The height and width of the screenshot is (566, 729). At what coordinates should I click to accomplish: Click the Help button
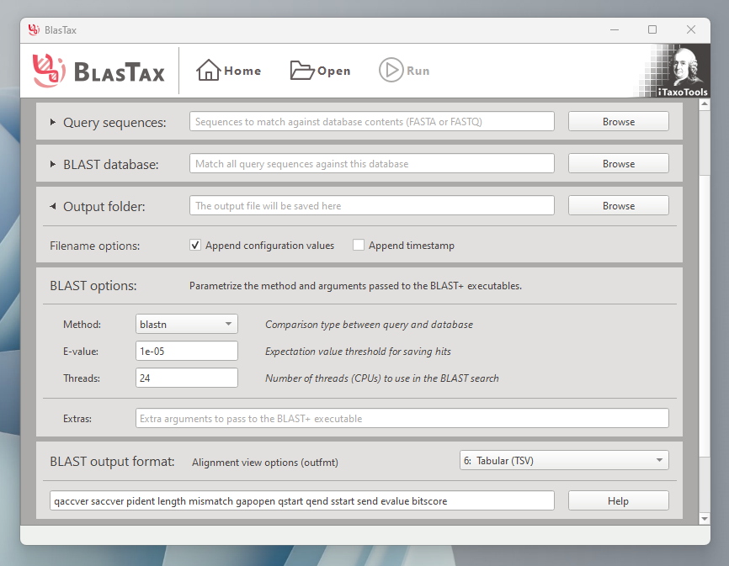tap(618, 500)
